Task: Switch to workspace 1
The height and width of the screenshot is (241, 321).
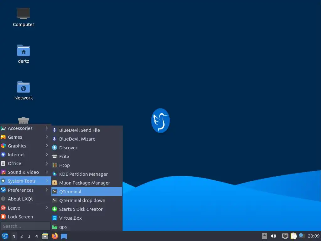Action: (14, 236)
